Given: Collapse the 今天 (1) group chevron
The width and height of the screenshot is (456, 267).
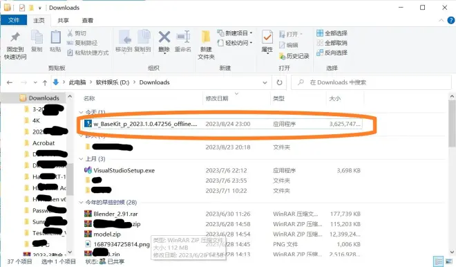Looking at the screenshot, I should point(81,112).
